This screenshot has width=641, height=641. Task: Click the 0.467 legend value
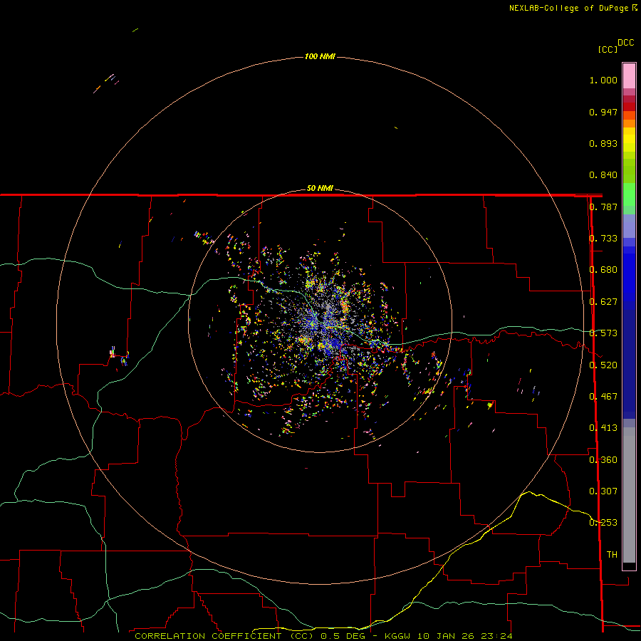pyautogui.click(x=603, y=397)
